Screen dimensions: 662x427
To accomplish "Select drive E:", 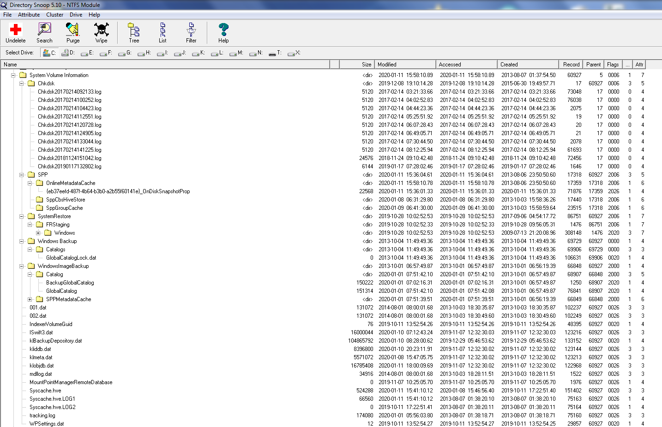I will click(x=87, y=53).
